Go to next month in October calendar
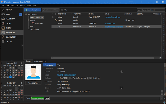Image resolution: width=166 pixels, height=104 pixels. pos(22,83)
